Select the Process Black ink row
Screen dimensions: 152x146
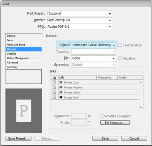coord(95,97)
